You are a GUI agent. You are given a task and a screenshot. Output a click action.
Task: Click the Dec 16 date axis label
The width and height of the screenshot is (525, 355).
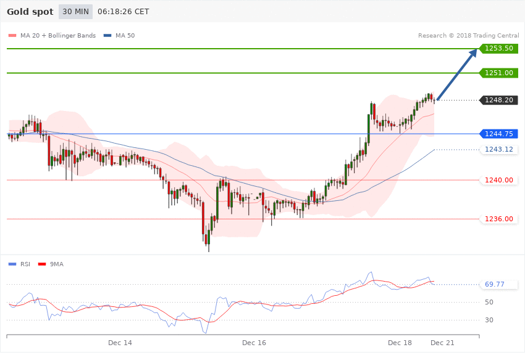254,343
